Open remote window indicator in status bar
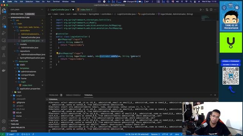This screenshot has width=243, height=136. pos(2,134)
